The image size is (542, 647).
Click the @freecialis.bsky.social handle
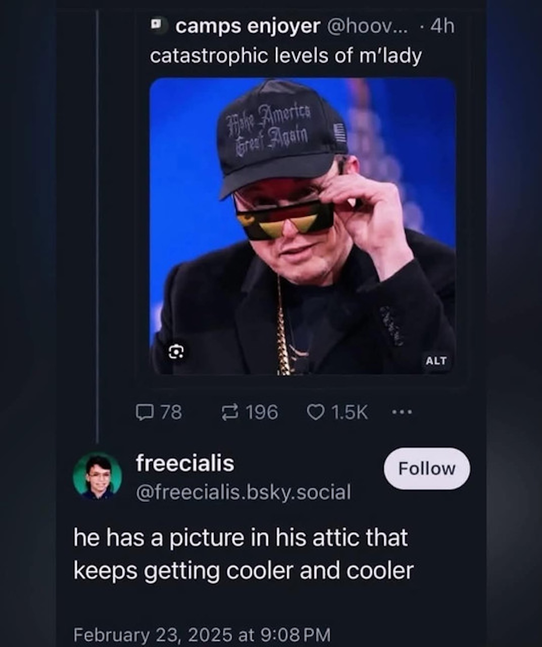(243, 492)
